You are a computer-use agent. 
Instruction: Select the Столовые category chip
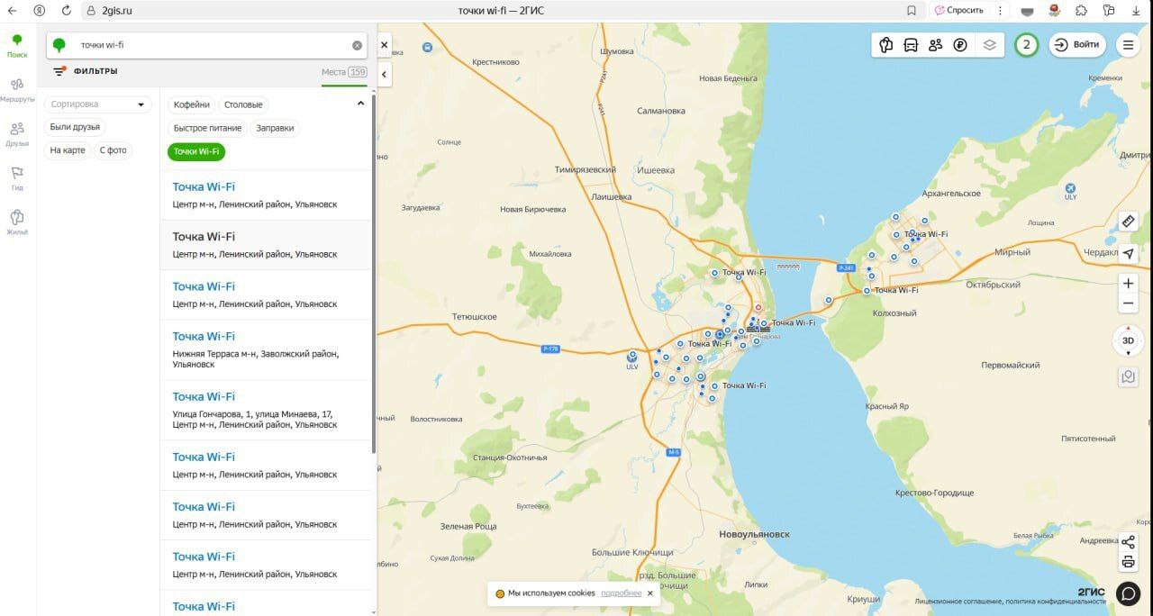243,104
